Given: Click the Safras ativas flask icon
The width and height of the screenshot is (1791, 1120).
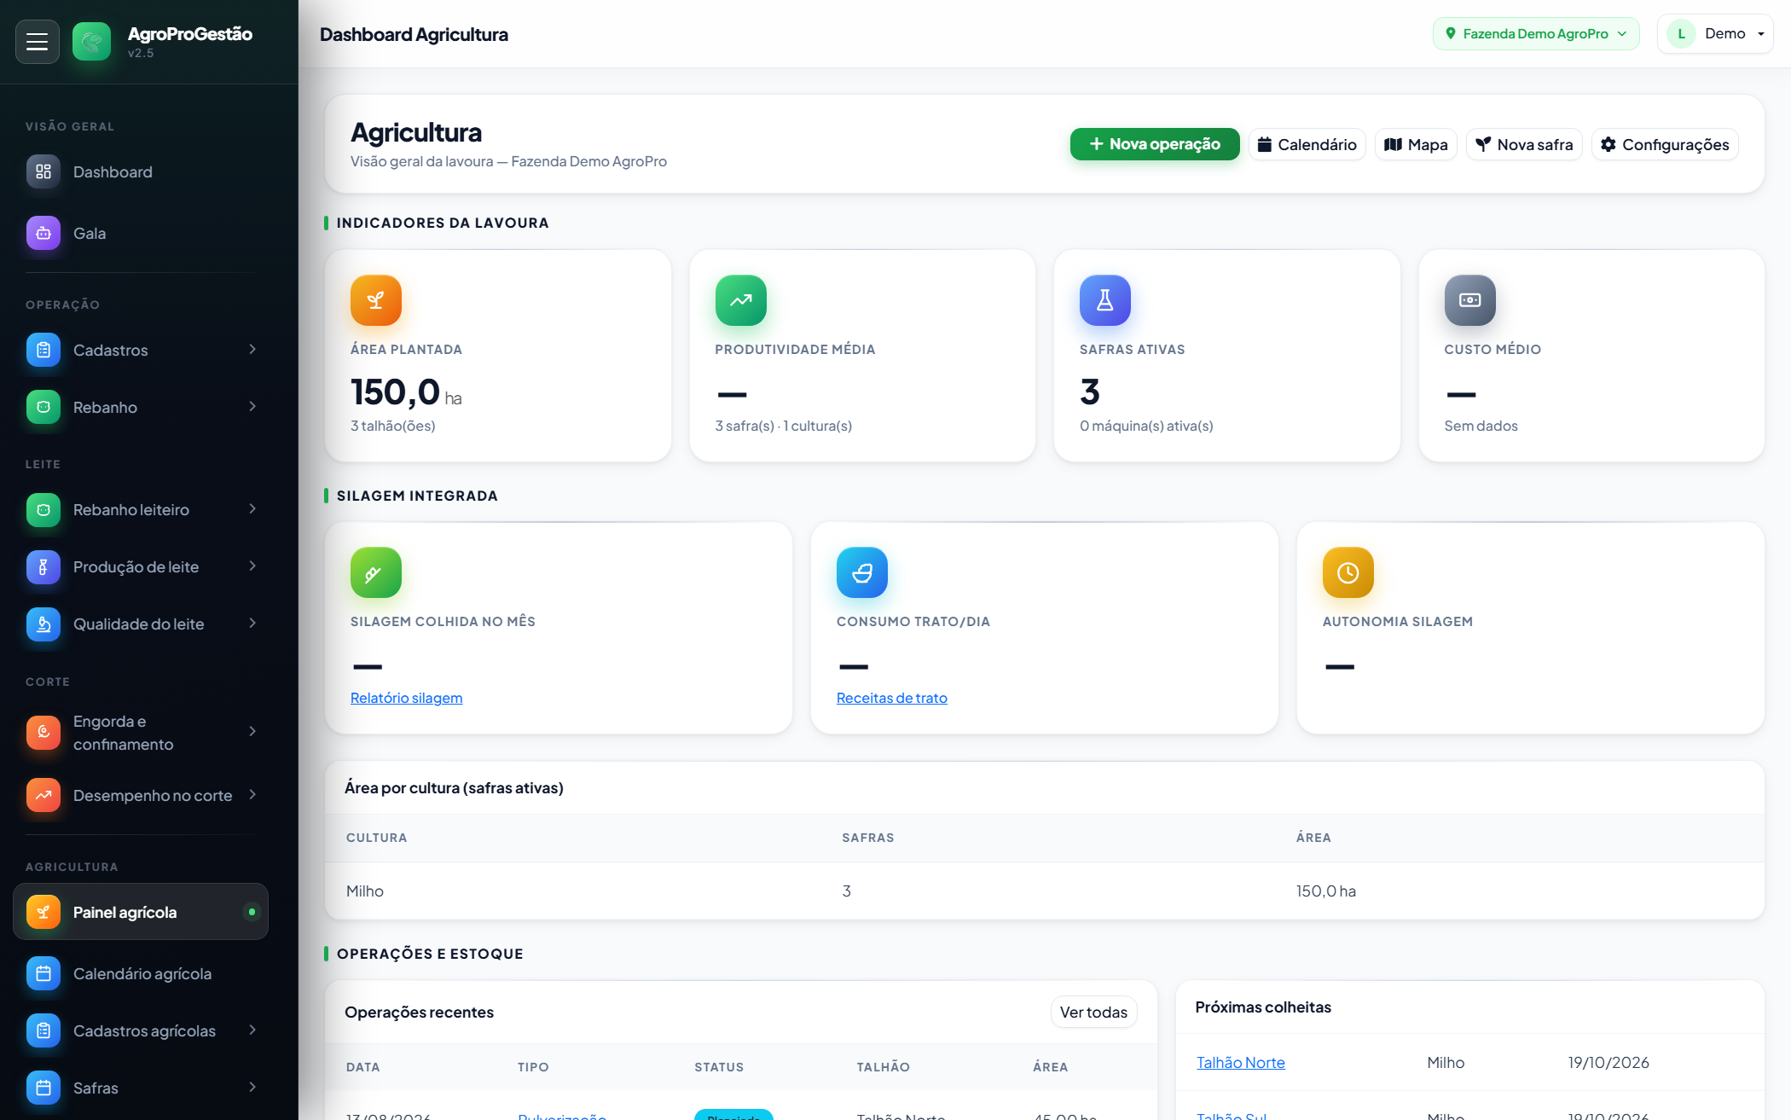Looking at the screenshot, I should pos(1105,300).
